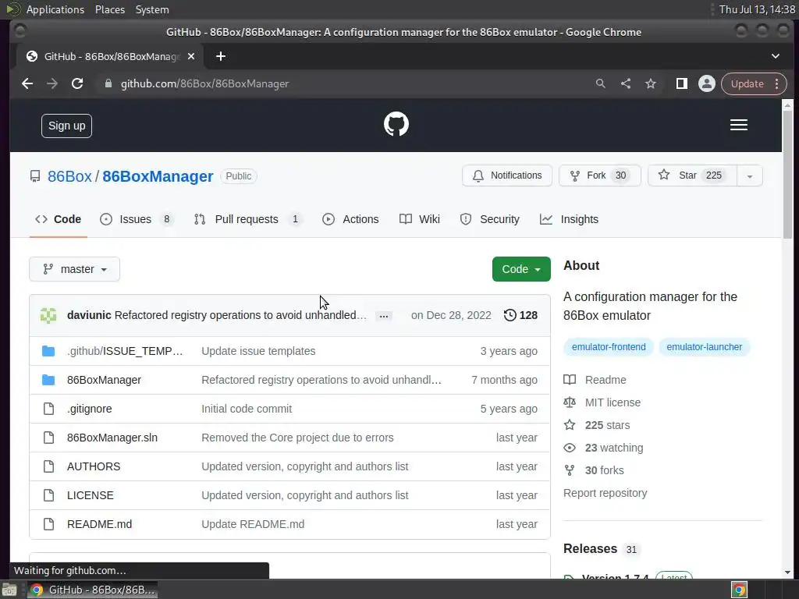
Task: Toggle the Chrome side panel icon
Action: (681, 83)
